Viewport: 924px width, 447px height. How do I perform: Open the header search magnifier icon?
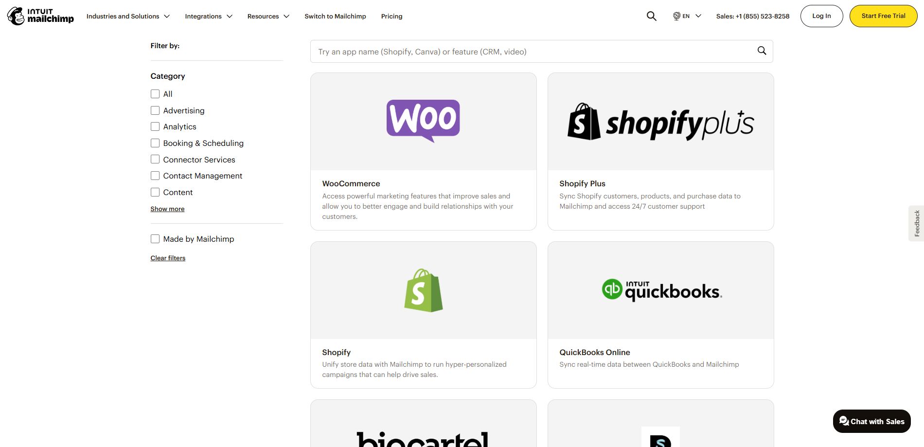click(652, 16)
